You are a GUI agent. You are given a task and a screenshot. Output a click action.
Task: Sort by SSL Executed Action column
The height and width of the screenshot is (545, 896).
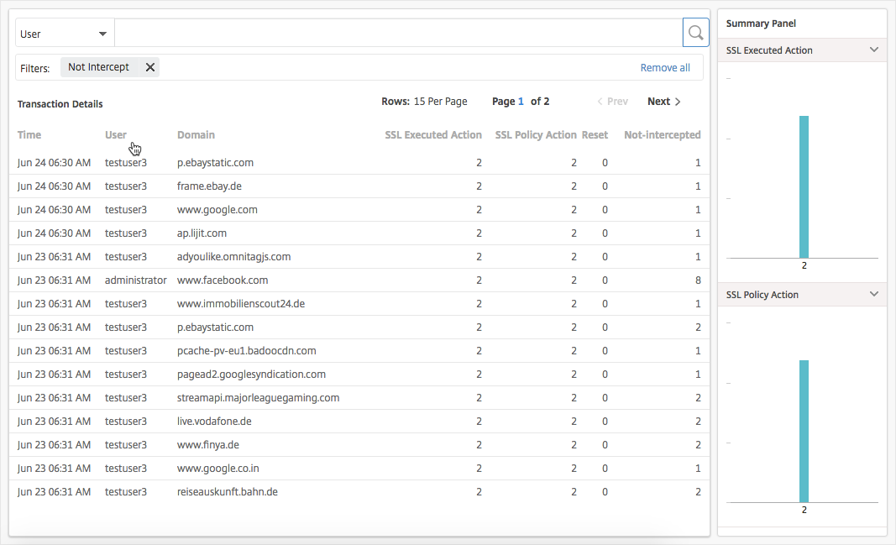433,134
